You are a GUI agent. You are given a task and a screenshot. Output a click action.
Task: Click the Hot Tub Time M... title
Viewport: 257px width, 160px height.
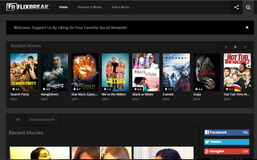point(236,94)
